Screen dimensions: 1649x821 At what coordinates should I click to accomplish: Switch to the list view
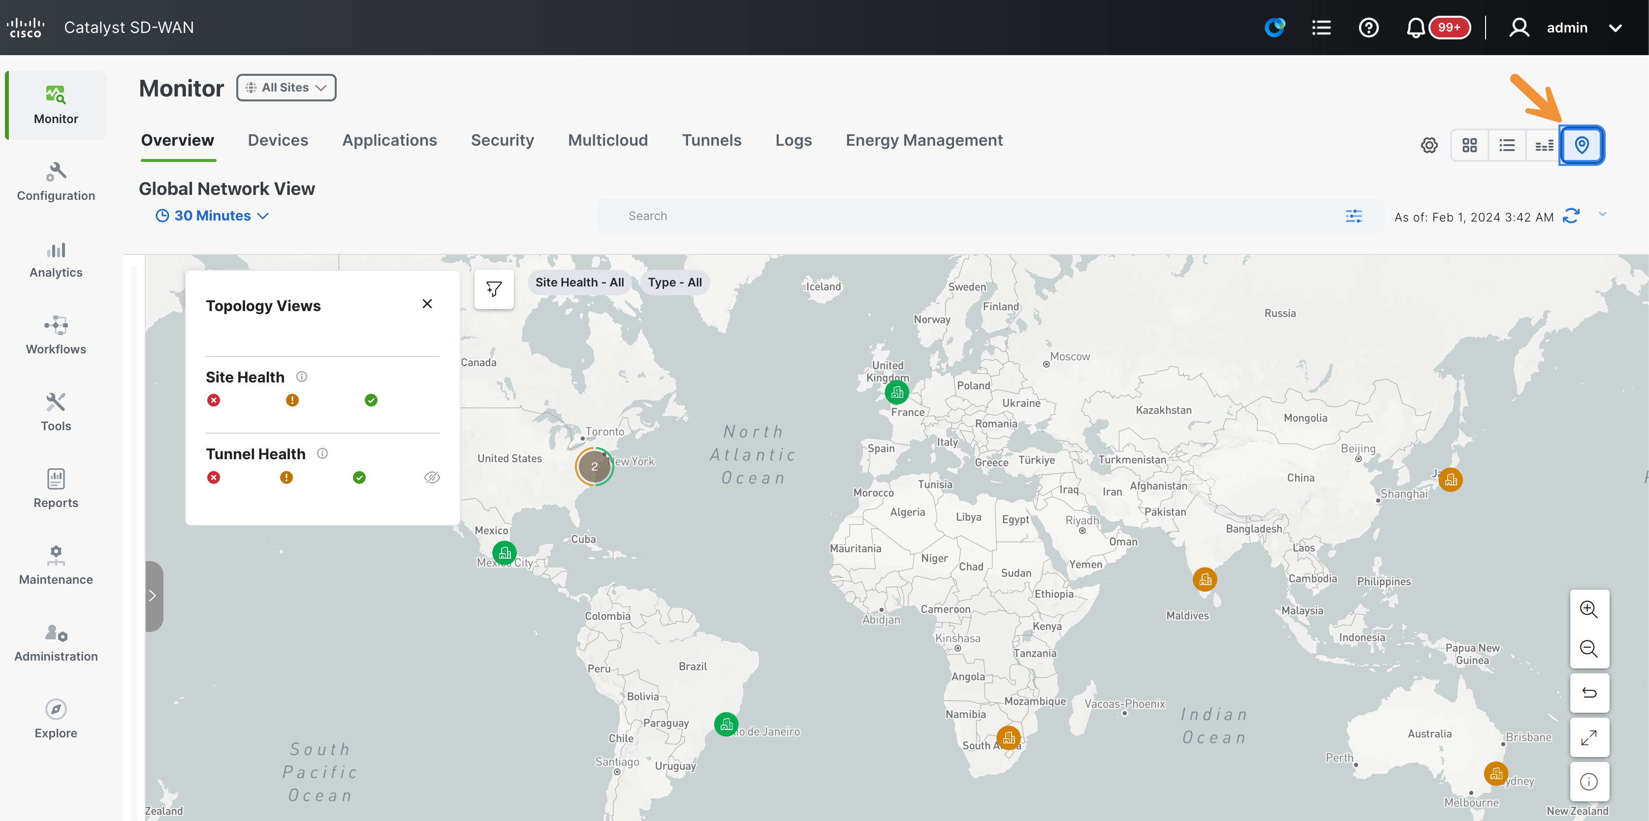point(1507,145)
